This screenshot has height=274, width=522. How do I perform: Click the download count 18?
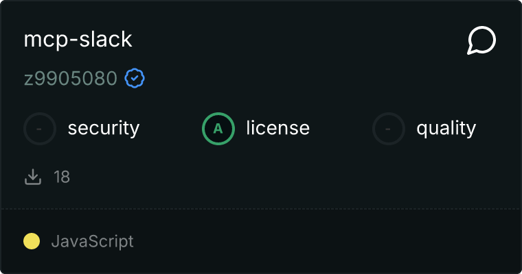[x=62, y=177]
